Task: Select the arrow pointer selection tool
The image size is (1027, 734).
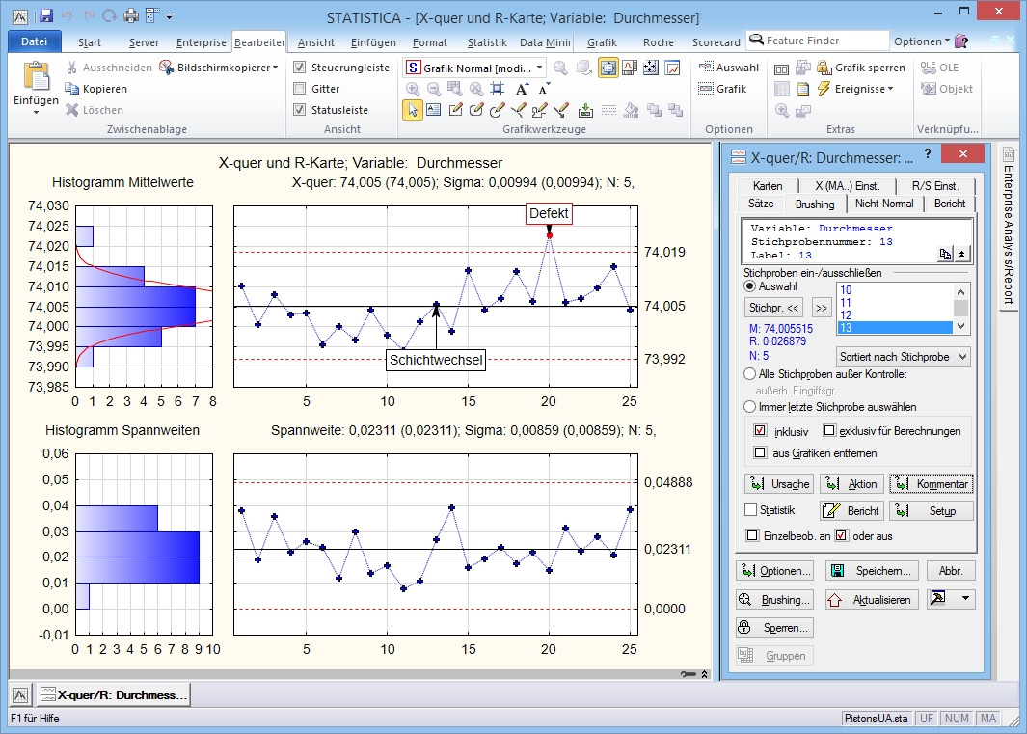Action: (412, 109)
